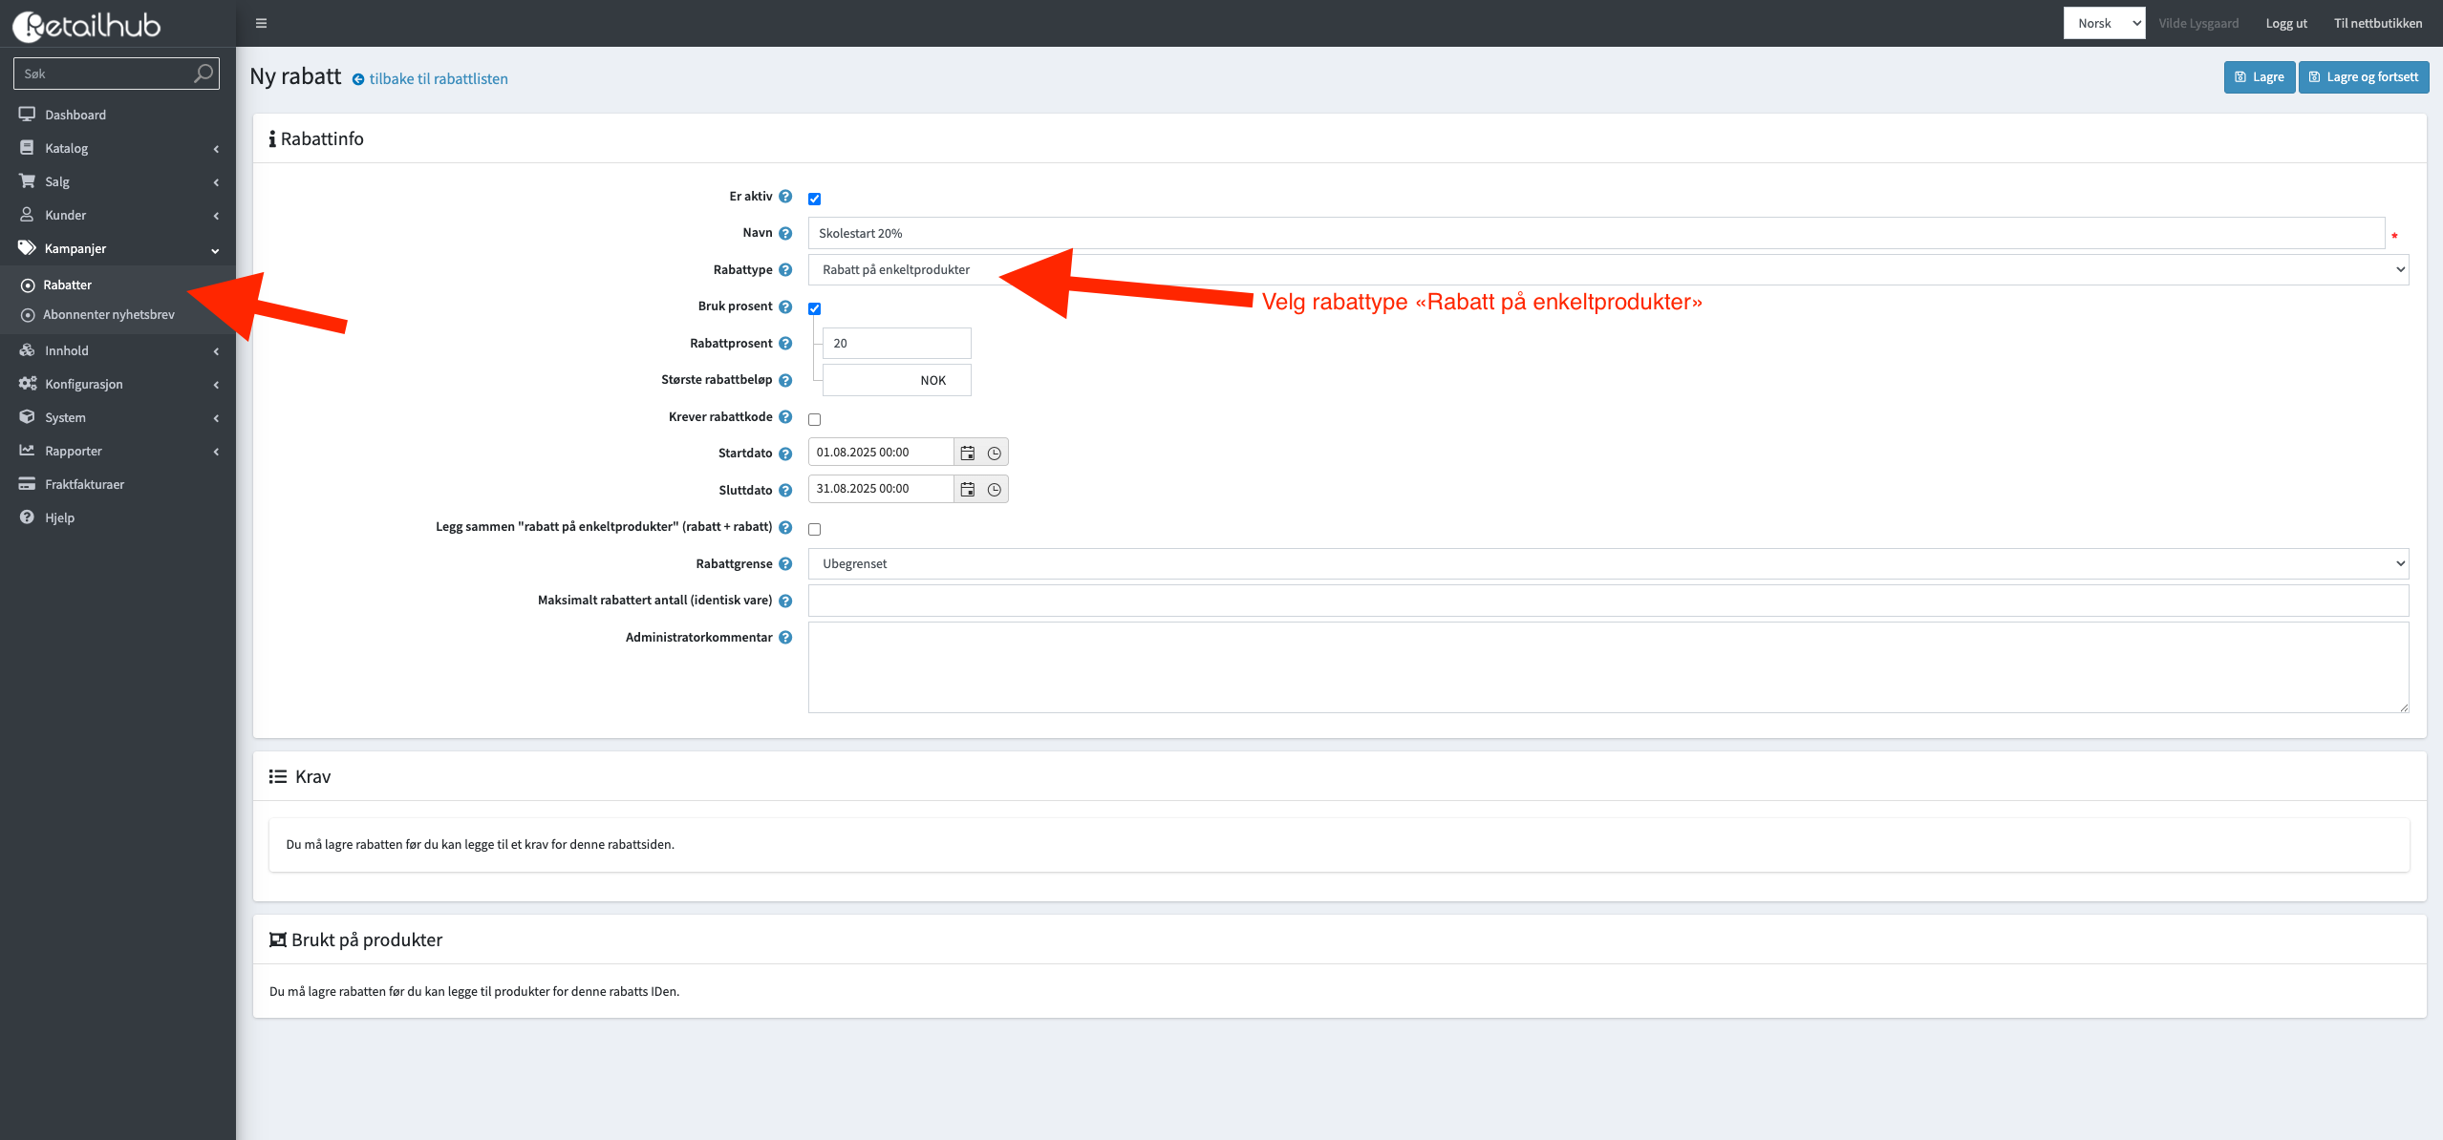Open the Rabattype dropdown
This screenshot has width=2443, height=1140.
(x=1607, y=270)
